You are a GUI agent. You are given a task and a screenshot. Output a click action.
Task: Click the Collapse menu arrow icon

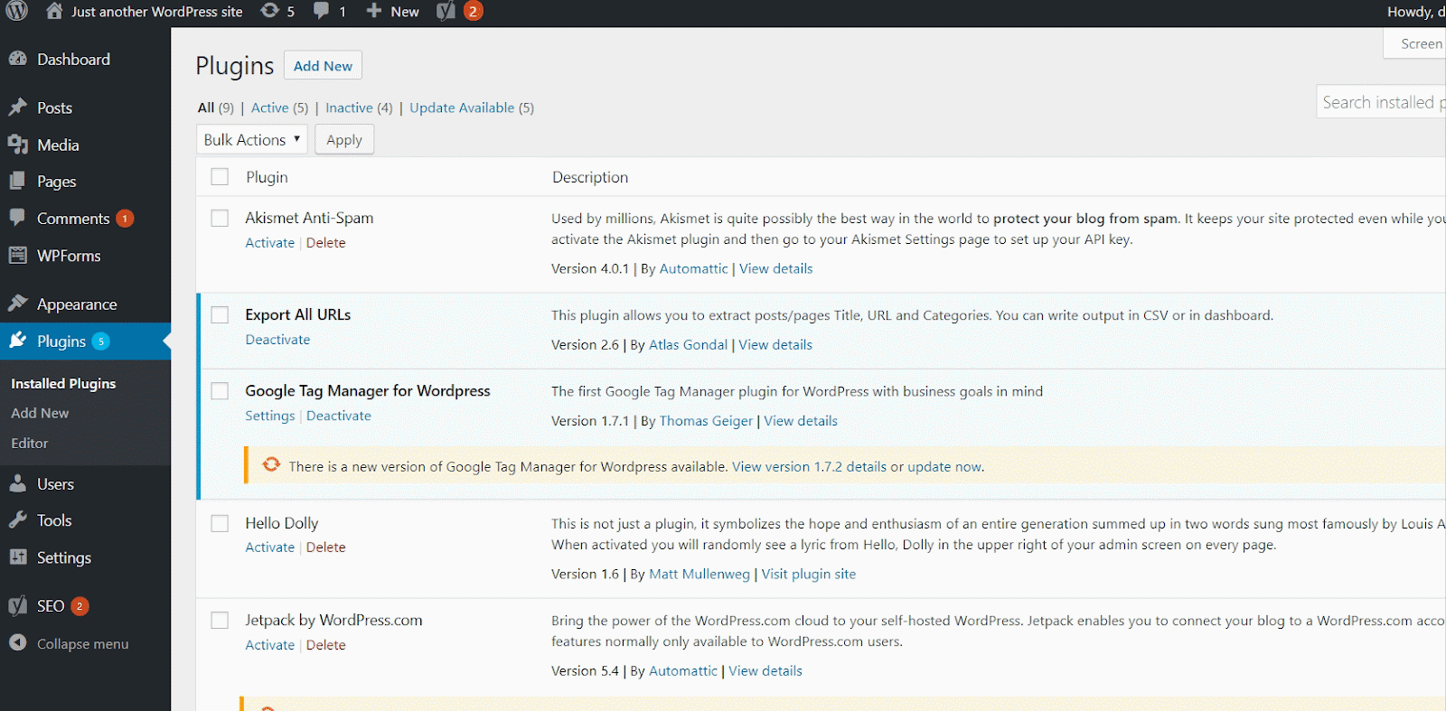point(18,643)
